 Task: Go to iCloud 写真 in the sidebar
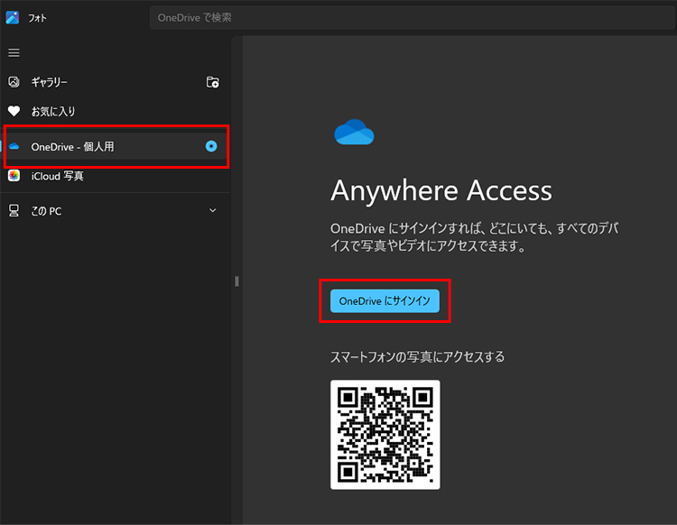[57, 177]
